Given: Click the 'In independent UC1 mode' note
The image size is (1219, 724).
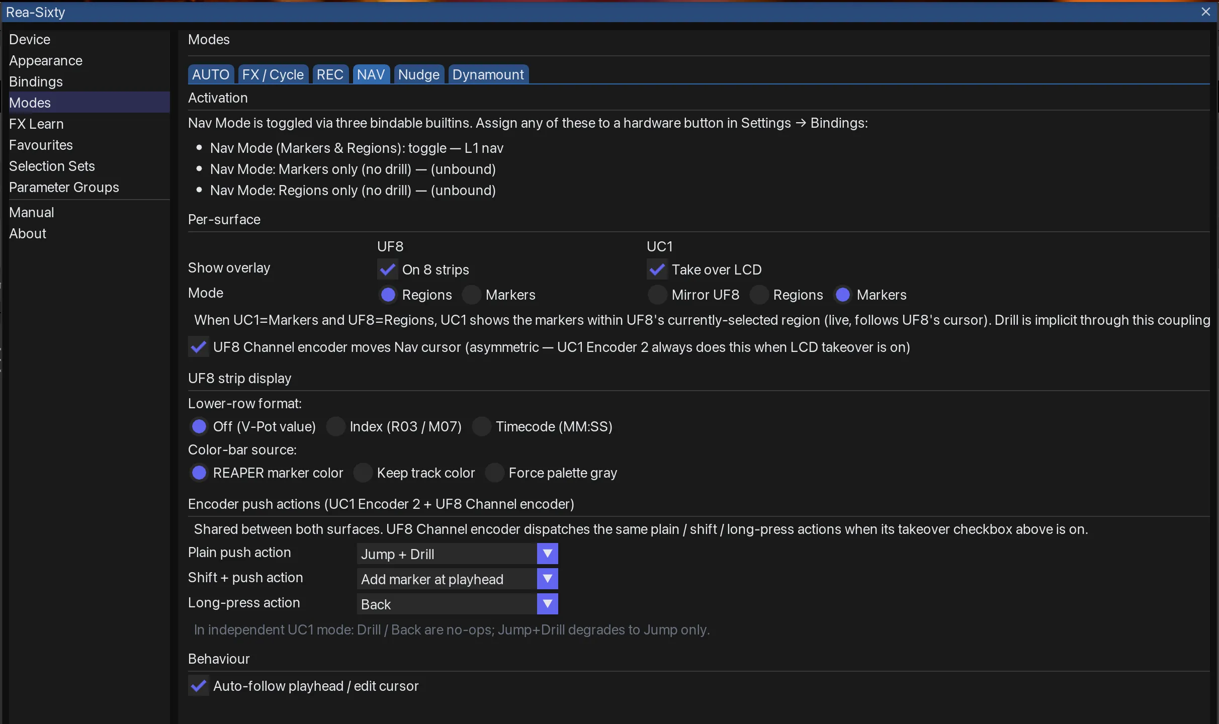Looking at the screenshot, I should click(452, 629).
